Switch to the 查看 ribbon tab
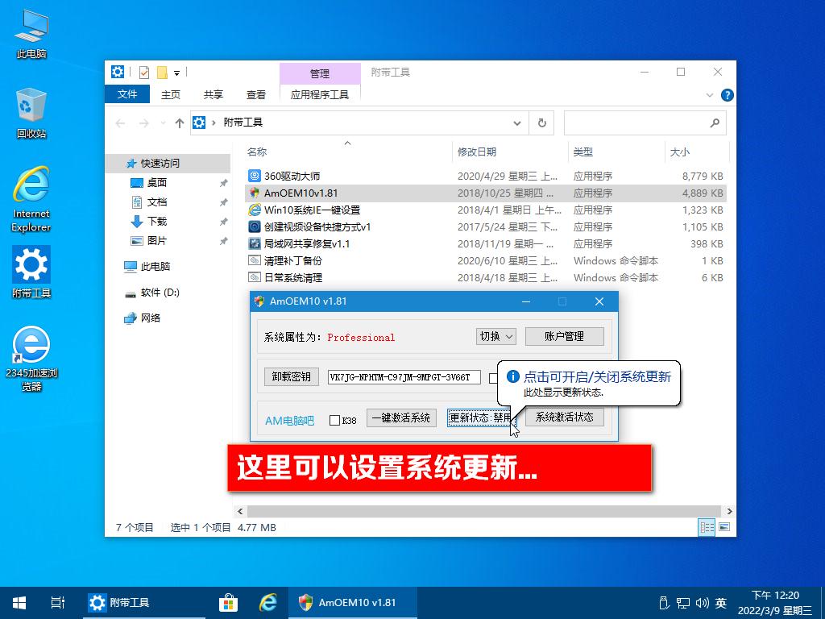 pyautogui.click(x=255, y=95)
